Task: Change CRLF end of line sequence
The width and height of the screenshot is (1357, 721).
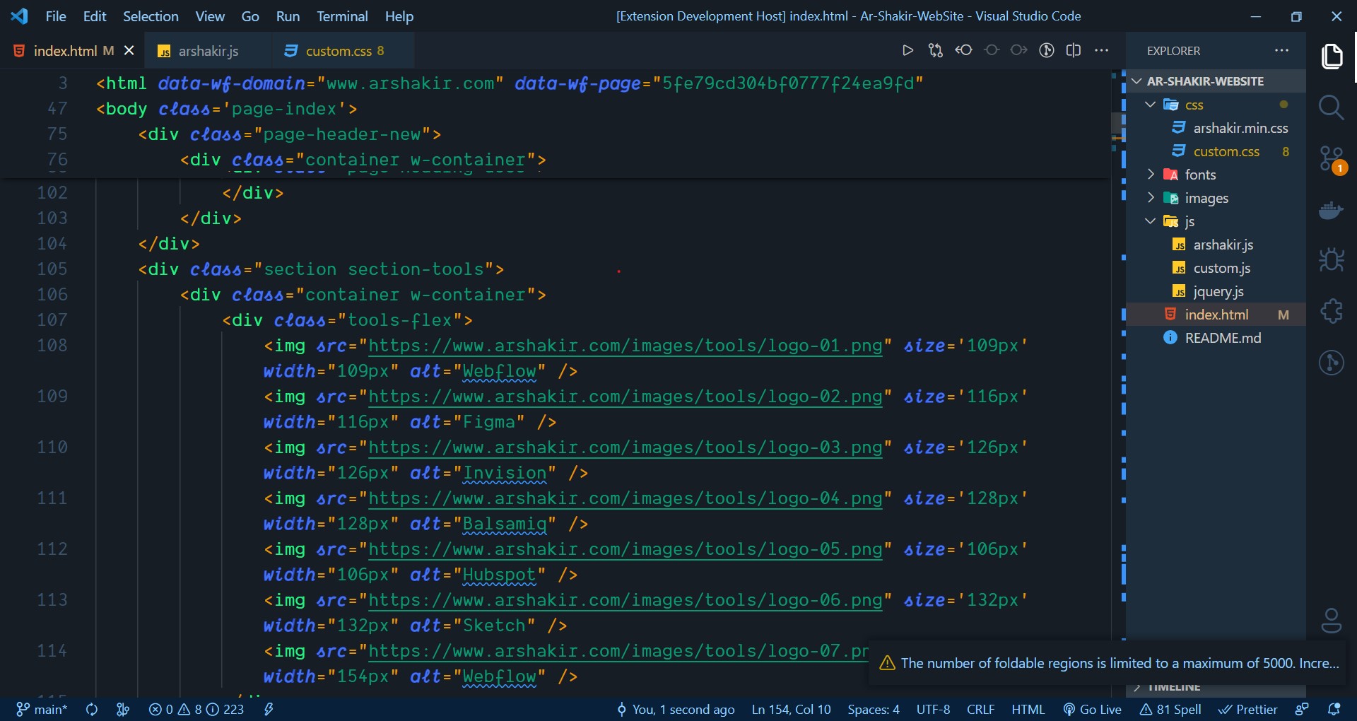Action: pyautogui.click(x=980, y=709)
